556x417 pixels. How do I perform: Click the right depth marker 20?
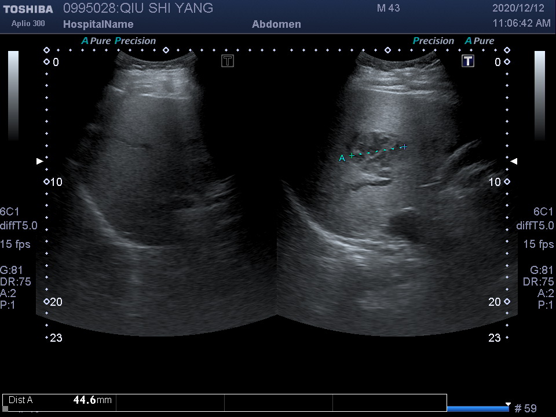[x=494, y=302]
